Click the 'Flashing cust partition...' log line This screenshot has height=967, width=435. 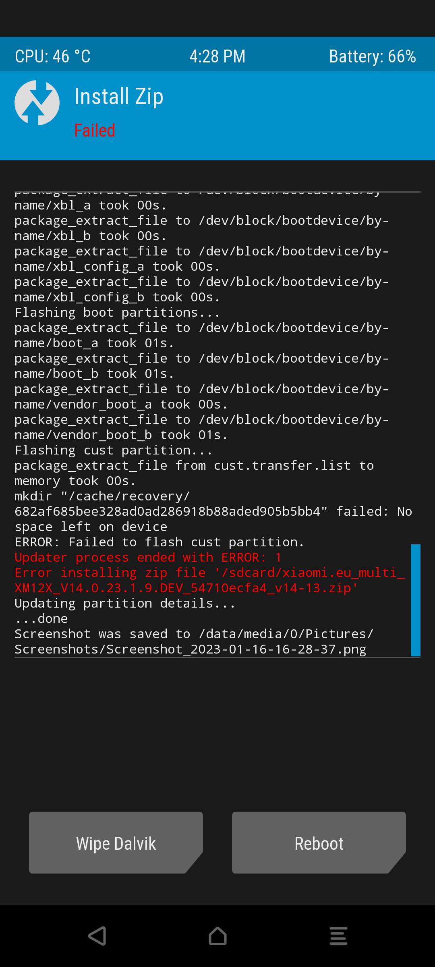tap(113, 450)
